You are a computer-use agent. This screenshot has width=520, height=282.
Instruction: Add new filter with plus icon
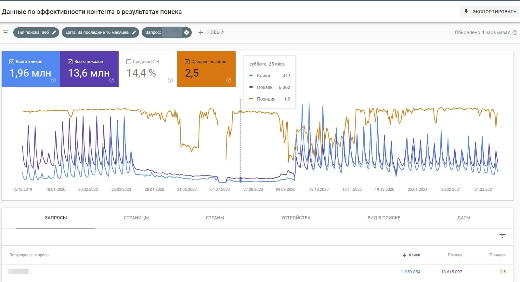coord(201,32)
